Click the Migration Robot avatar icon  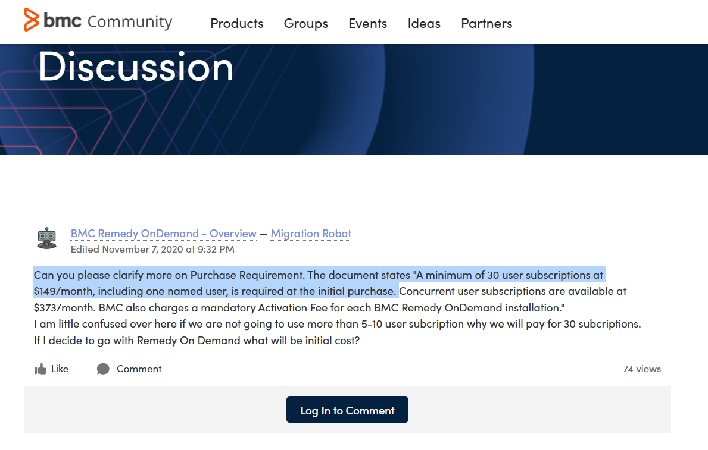click(46, 238)
